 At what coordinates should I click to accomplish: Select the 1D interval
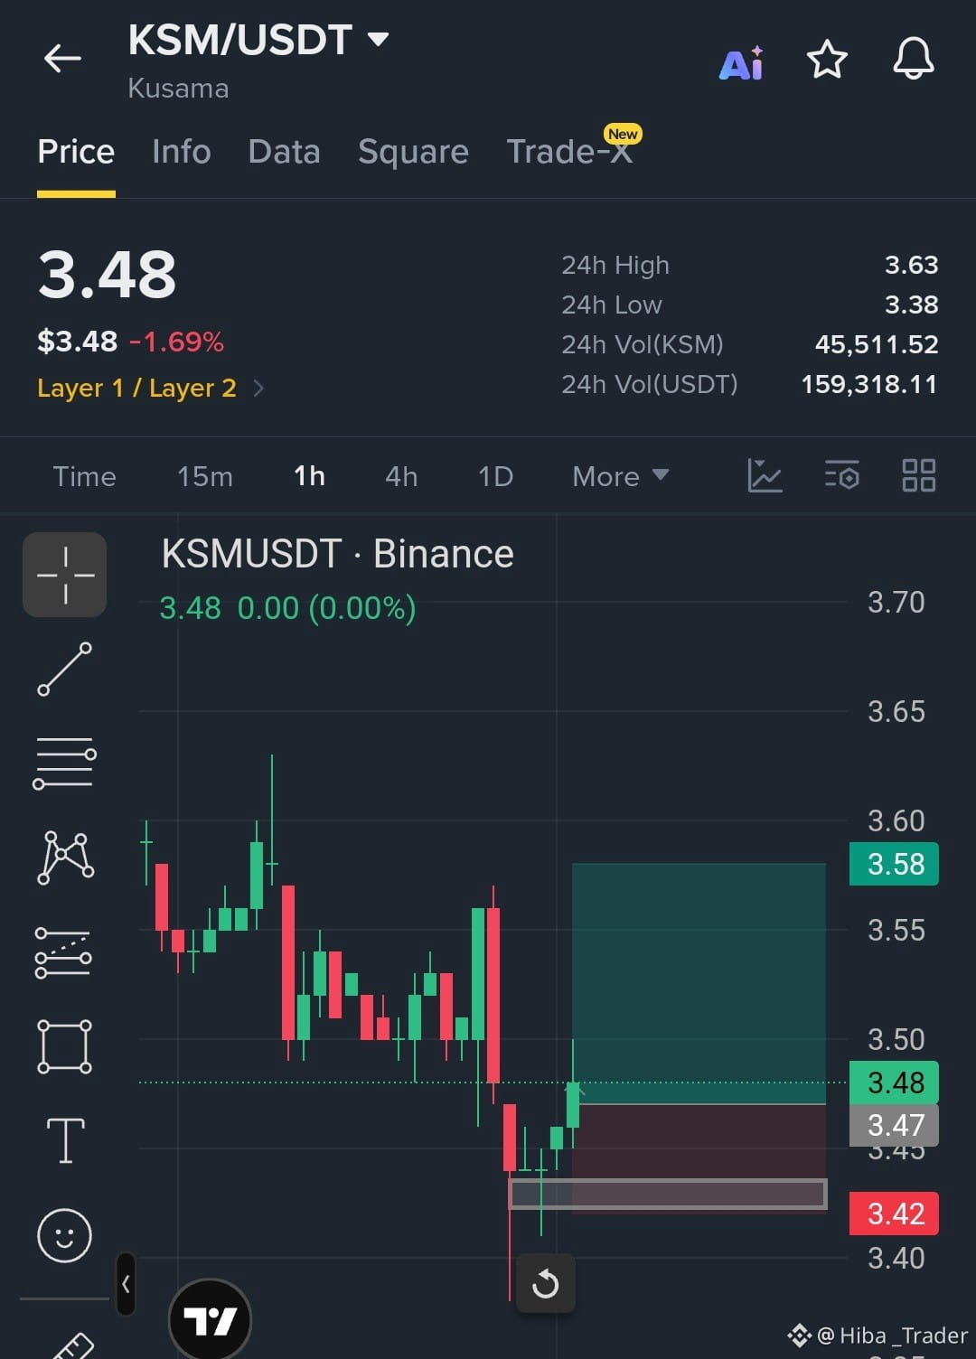coord(495,476)
